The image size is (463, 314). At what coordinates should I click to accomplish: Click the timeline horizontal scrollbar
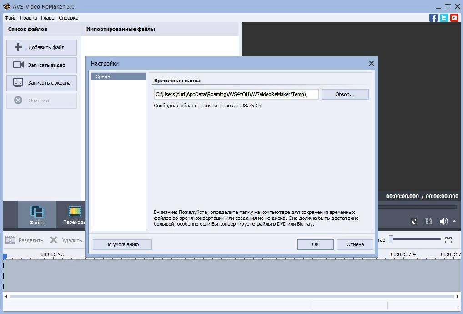tap(232, 296)
